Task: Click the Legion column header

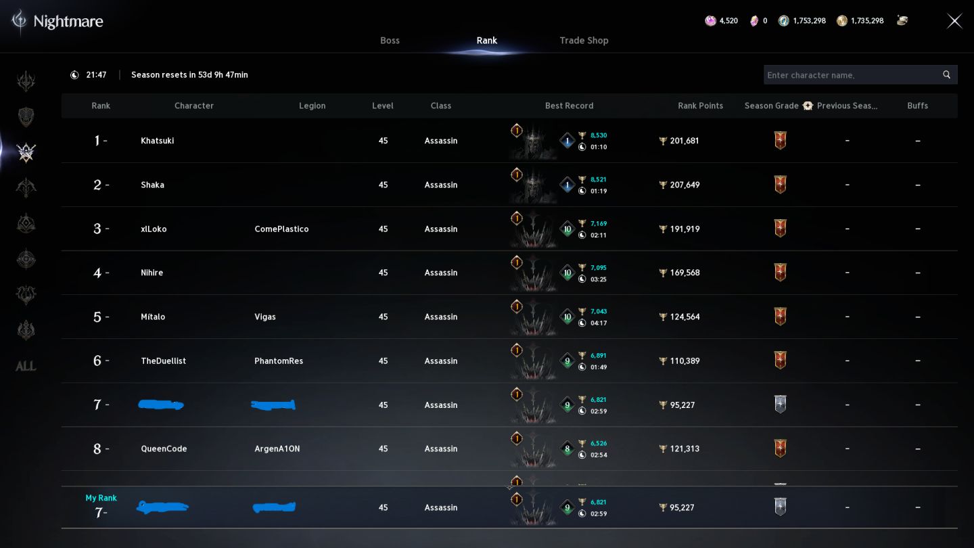Action: (312, 106)
